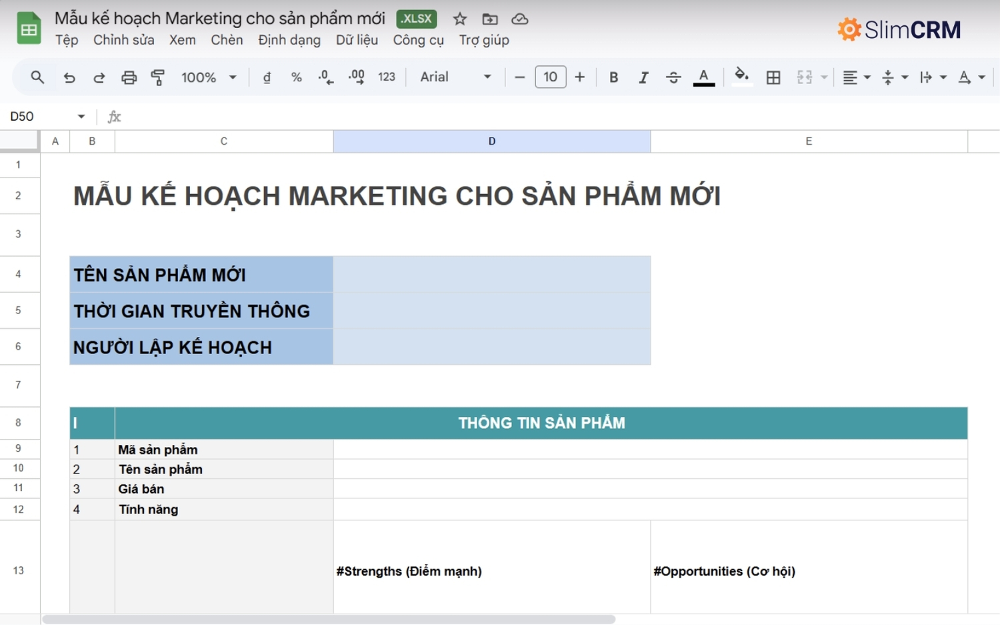Select the TÊN SẢN PHẨM MỚI cell
This screenshot has width=1000, height=625.
pos(201,275)
